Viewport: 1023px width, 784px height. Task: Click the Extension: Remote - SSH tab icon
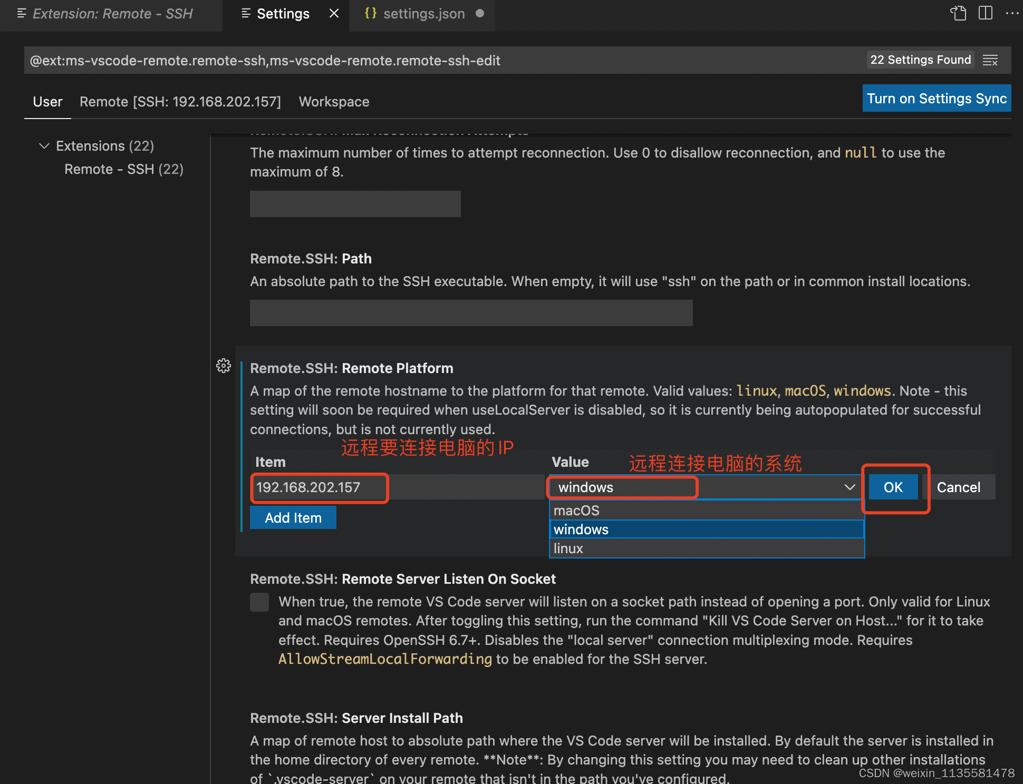click(x=22, y=13)
